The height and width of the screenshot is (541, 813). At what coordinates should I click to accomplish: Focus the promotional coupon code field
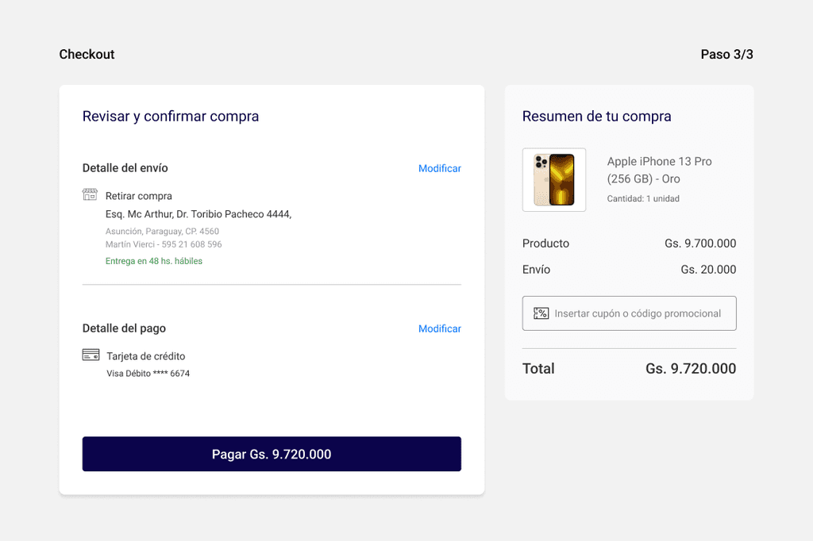pyautogui.click(x=629, y=313)
